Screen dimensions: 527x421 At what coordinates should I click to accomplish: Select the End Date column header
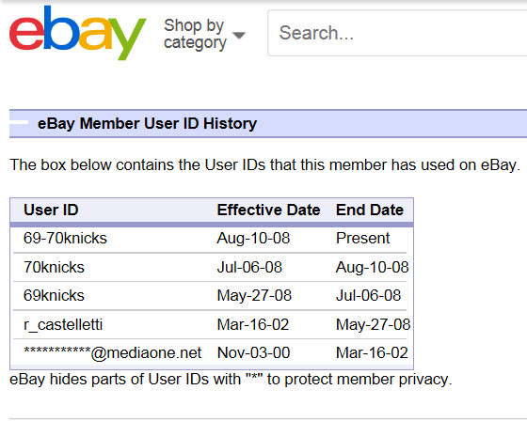(369, 210)
